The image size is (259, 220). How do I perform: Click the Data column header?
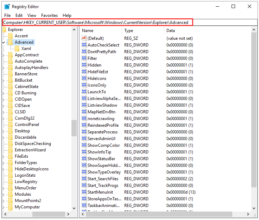208,31
